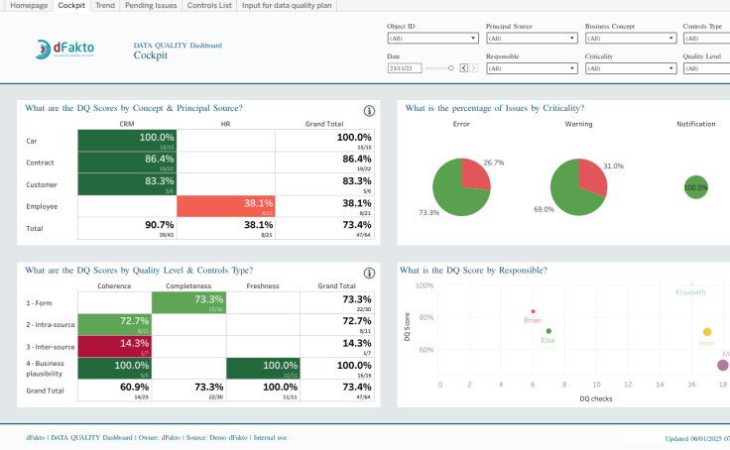Click the info icon on DQ Scores by Concept
The width and height of the screenshot is (730, 450).
coord(369,111)
